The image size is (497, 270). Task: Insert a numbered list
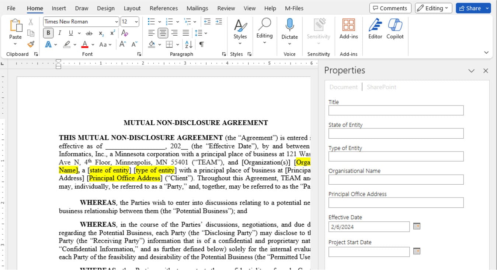click(x=170, y=22)
